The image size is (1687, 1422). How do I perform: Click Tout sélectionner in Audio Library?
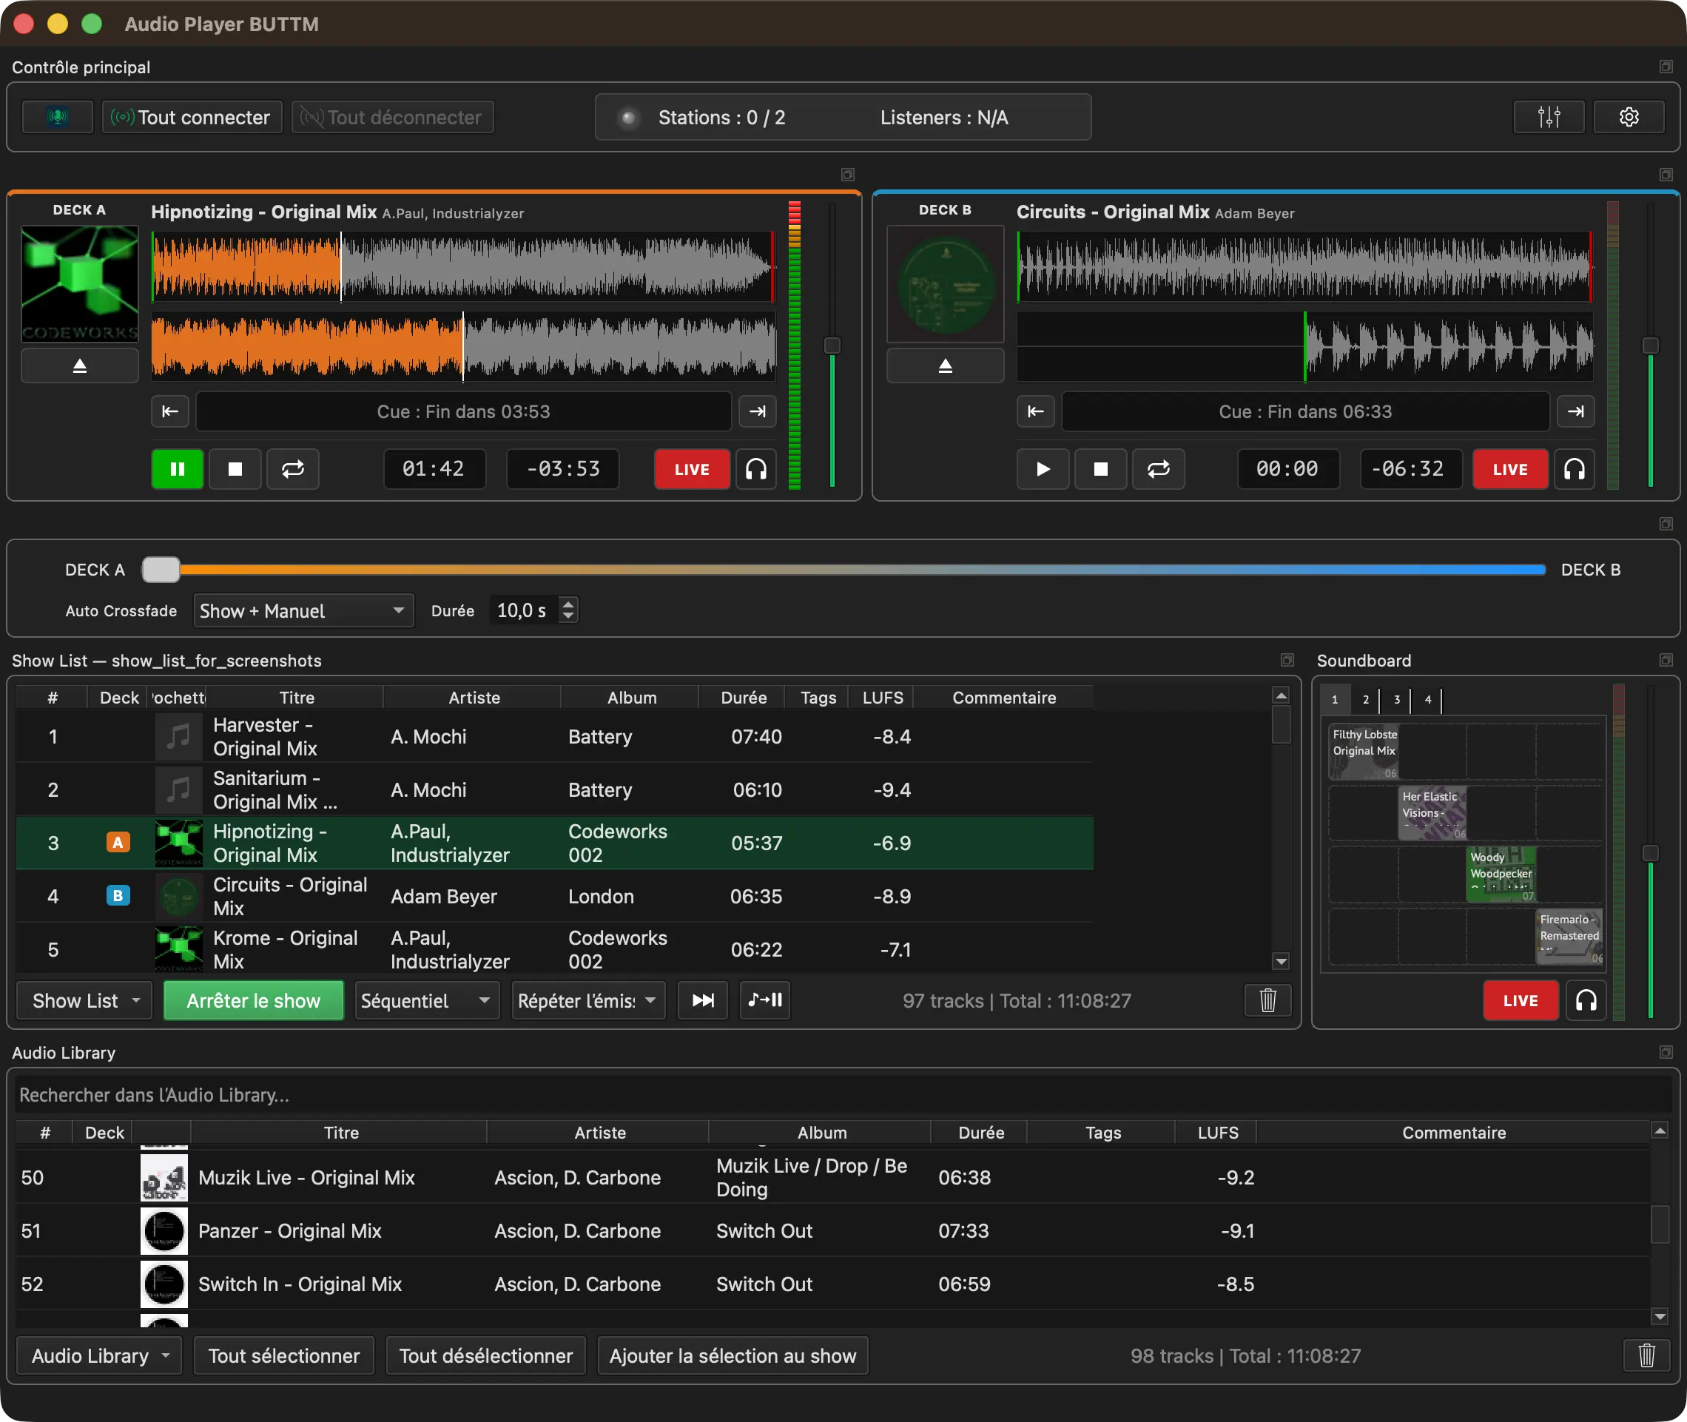[x=283, y=1356]
